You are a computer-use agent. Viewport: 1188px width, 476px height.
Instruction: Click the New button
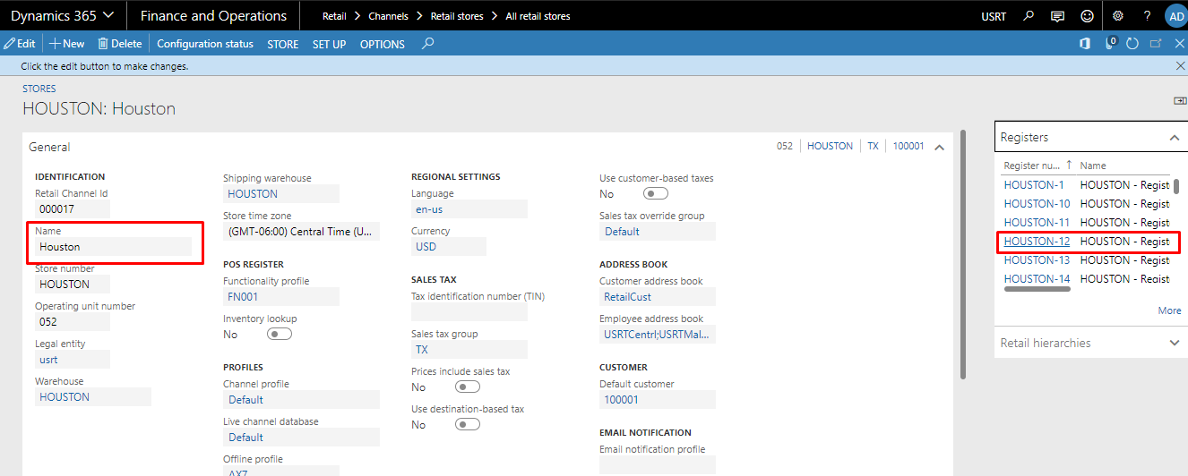(x=67, y=44)
